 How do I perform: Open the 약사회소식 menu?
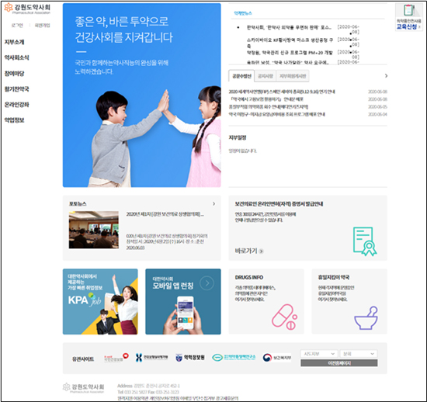click(16, 57)
